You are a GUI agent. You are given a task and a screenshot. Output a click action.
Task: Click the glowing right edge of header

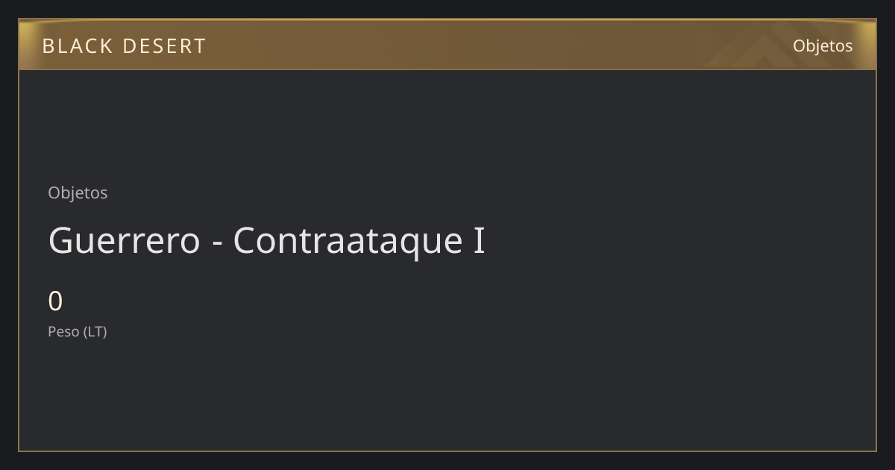(x=870, y=45)
